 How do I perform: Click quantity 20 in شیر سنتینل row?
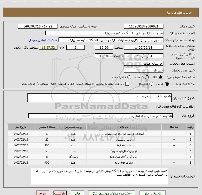47,140
